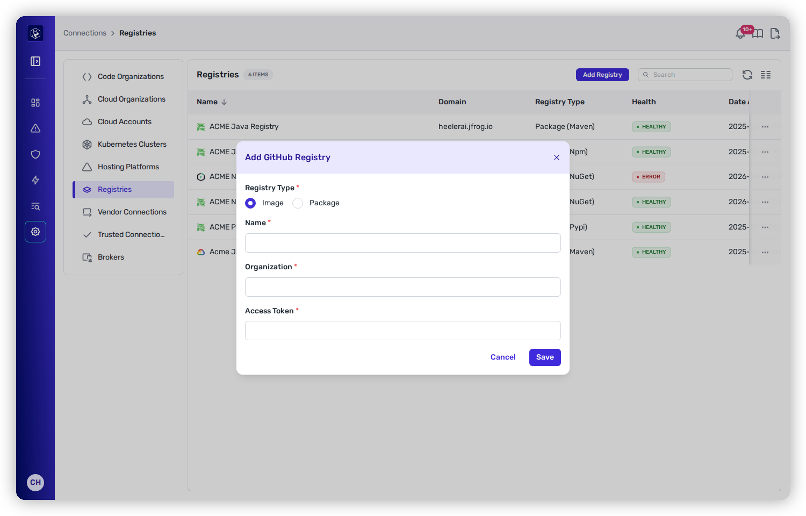Close the Add GitHub Registry dialog

tap(557, 157)
